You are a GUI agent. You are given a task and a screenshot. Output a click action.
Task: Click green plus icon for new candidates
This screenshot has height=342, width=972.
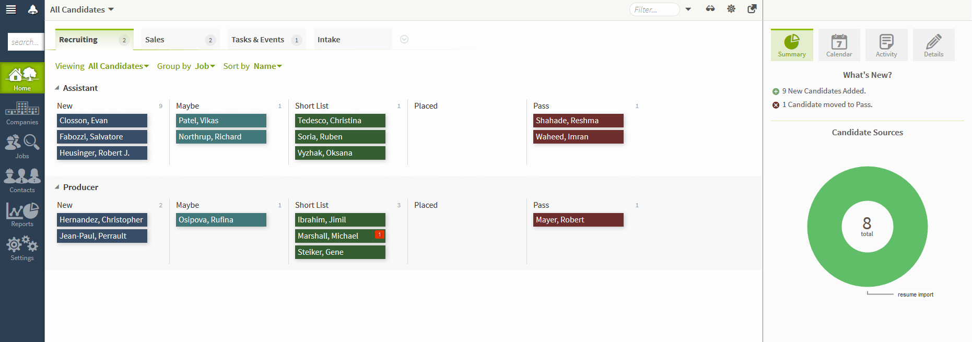click(776, 91)
